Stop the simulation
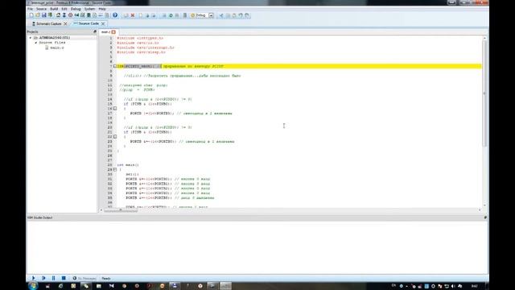Viewport: 515px width, 290px height. tap(64, 278)
